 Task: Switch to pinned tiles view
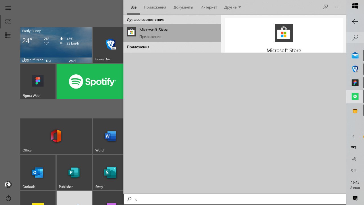pos(8,22)
